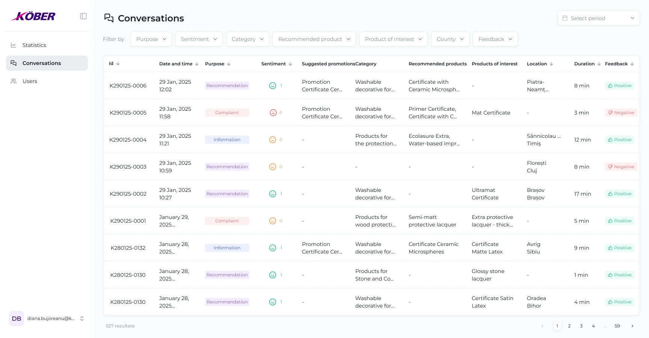Jump to last page 59
649x338 pixels.
tap(617, 326)
